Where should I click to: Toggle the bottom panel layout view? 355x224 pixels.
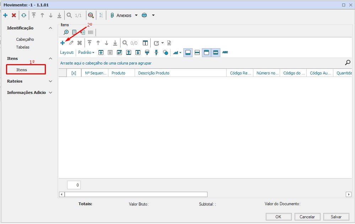[x=188, y=52]
